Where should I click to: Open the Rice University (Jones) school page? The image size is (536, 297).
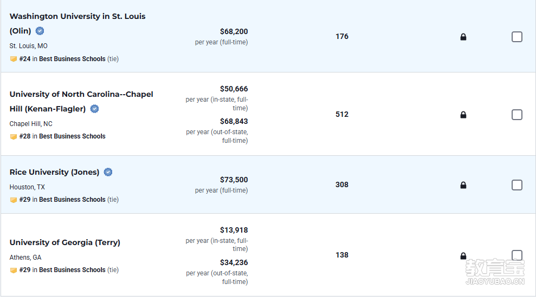[54, 172]
